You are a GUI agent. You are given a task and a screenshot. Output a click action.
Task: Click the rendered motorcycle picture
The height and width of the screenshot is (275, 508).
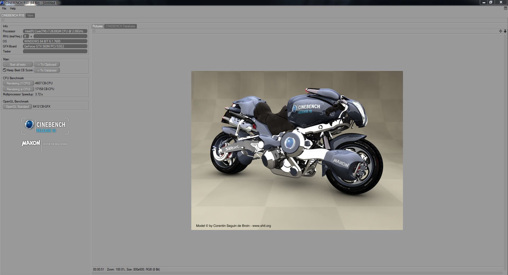click(x=297, y=150)
